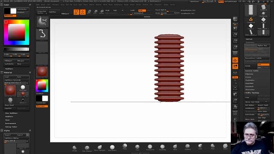Viewport: 274px width, 154px height.
Task: Select the Move transform icon
Action: coord(89,12)
